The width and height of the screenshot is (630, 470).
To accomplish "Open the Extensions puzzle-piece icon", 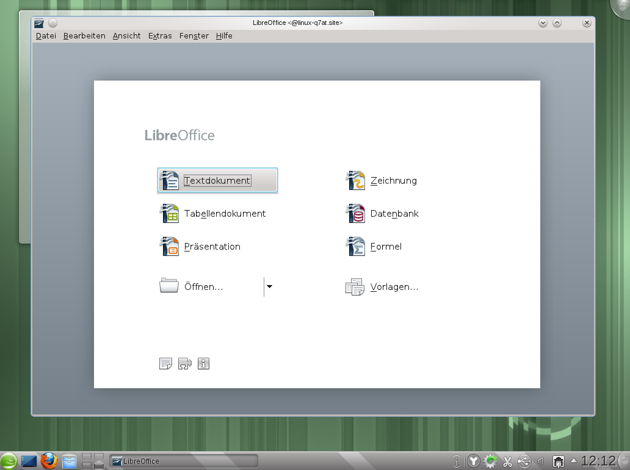I will tap(185, 363).
